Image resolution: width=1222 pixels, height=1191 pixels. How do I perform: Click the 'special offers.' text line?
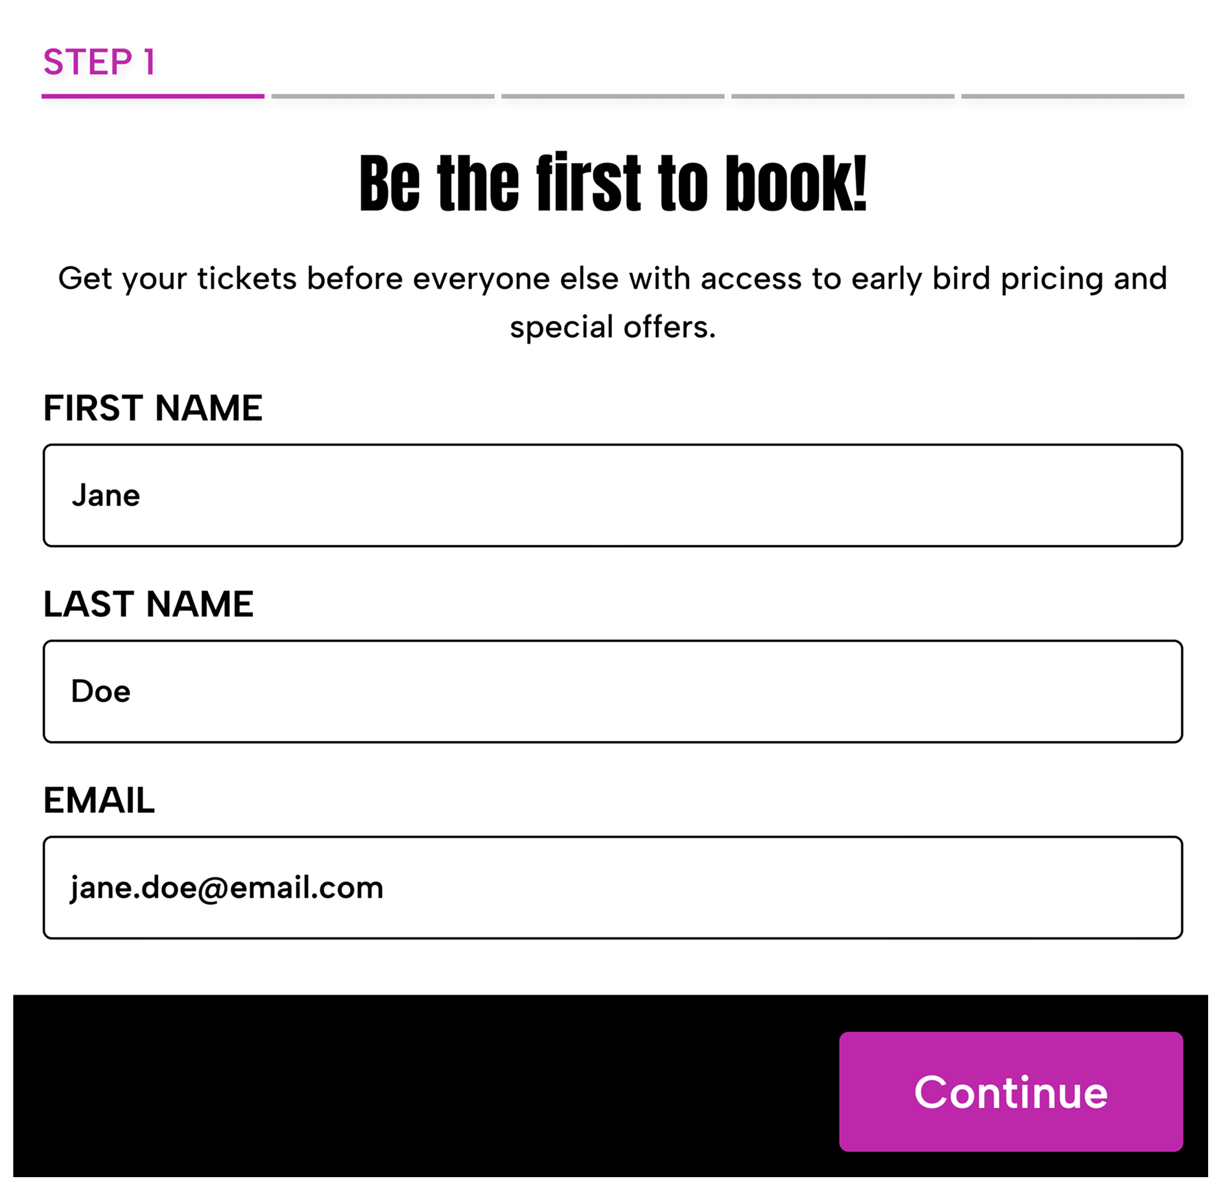point(612,327)
